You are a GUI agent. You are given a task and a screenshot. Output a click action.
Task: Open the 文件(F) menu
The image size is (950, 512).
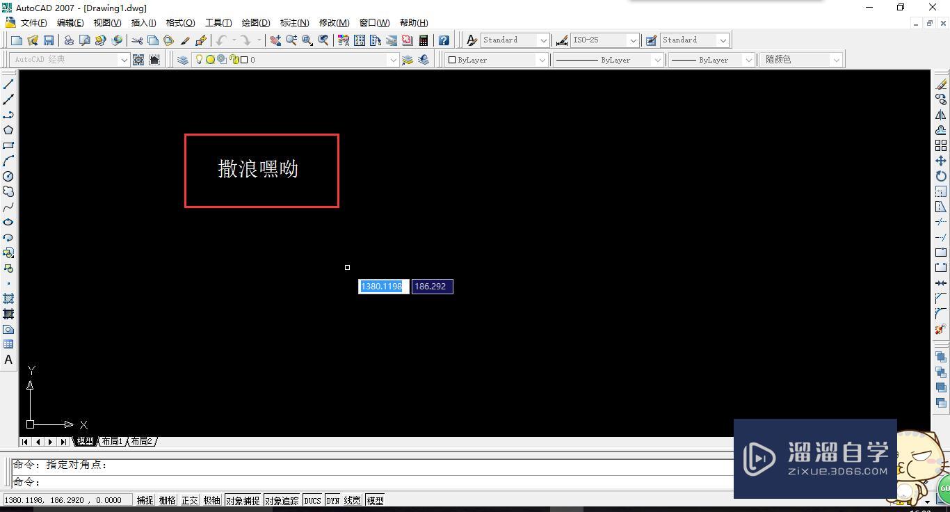pos(33,23)
